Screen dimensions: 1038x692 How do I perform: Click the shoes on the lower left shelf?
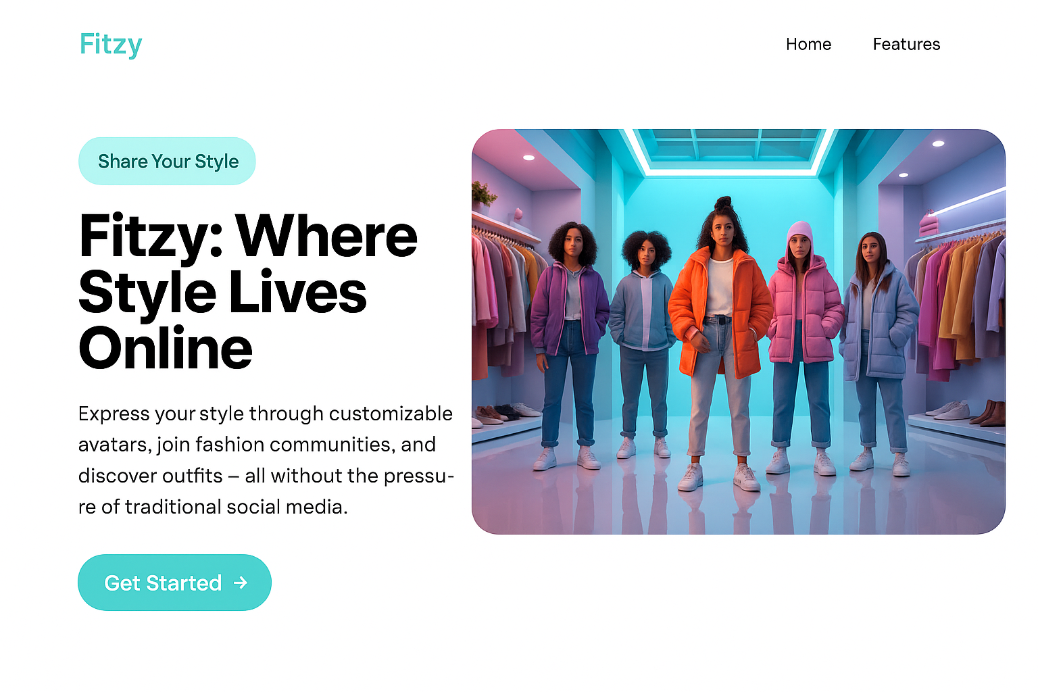tap(503, 412)
